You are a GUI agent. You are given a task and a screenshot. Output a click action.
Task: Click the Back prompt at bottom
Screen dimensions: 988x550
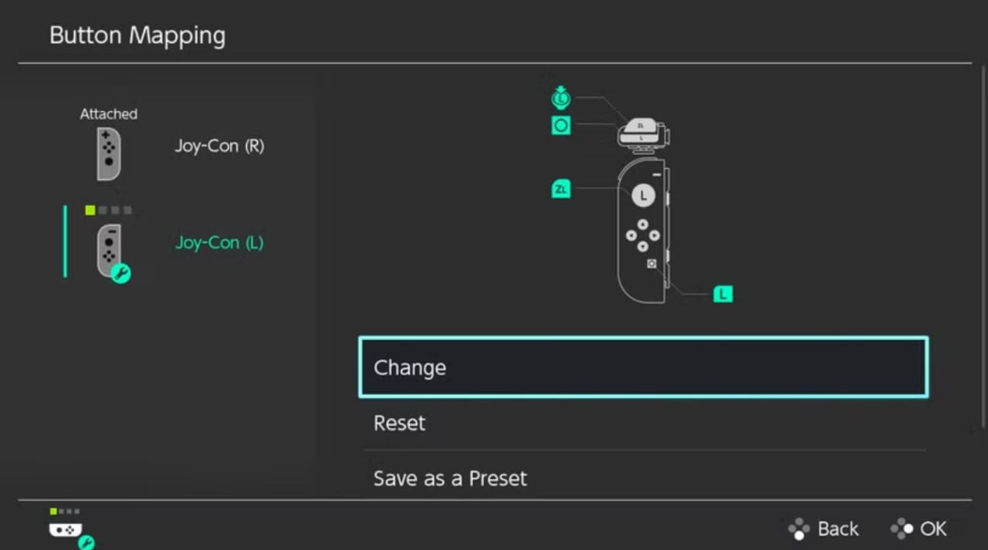[823, 528]
